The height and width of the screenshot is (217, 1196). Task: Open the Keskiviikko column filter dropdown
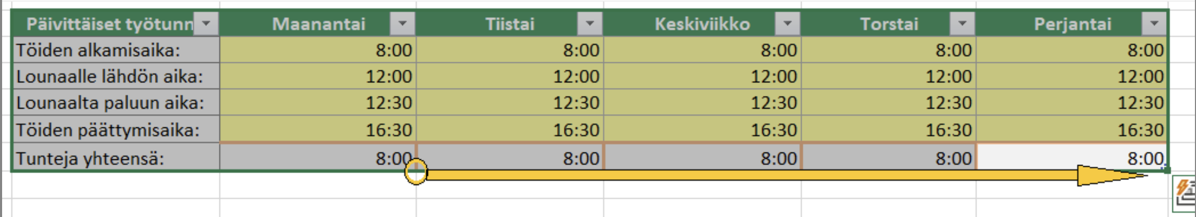click(787, 24)
